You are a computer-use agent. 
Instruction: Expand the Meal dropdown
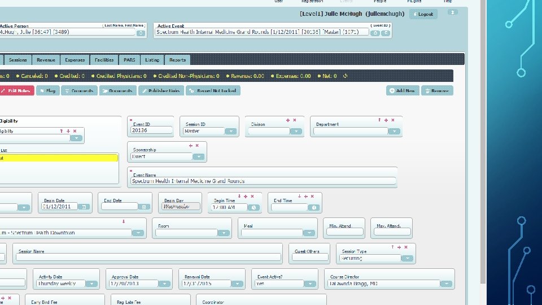[309, 233]
